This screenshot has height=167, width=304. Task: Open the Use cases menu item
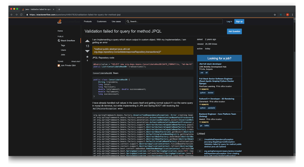pyautogui.click(x=116, y=22)
